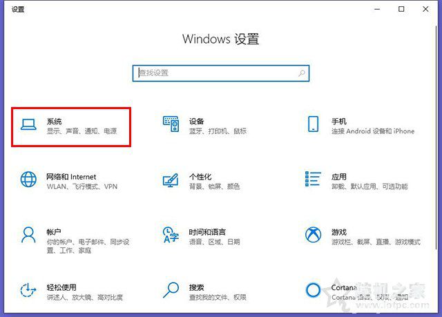Select the 手机 heading label
Image resolution: width=442 pixels, height=317 pixels.
[x=339, y=122]
